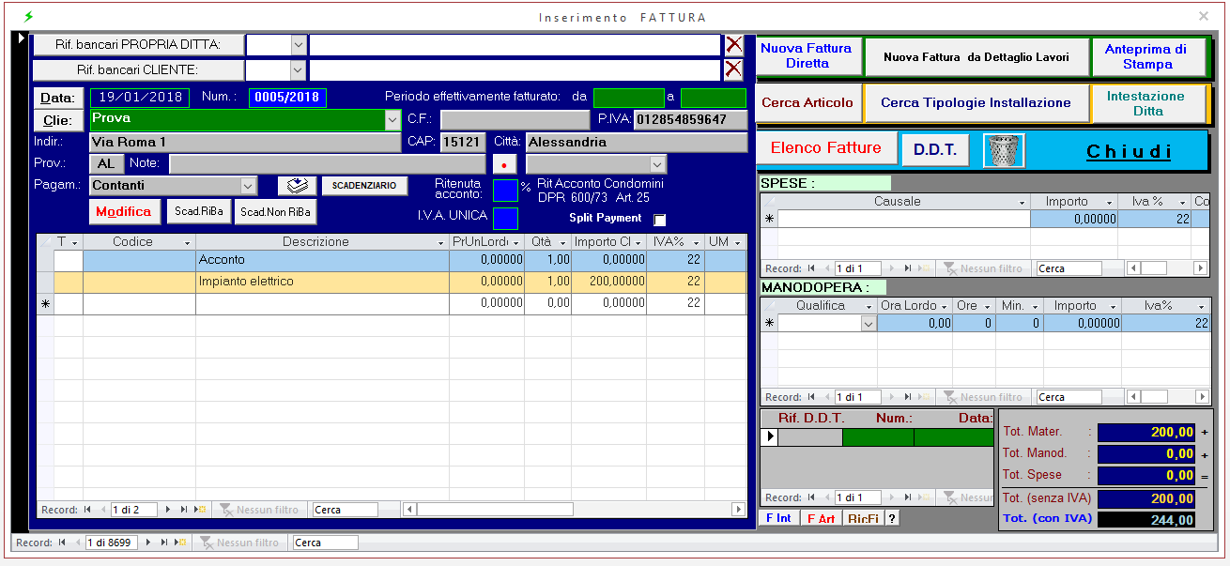Viewport: 1230px width, 566px height.
Task: Go to last record in invoice lines navigator
Action: point(183,510)
